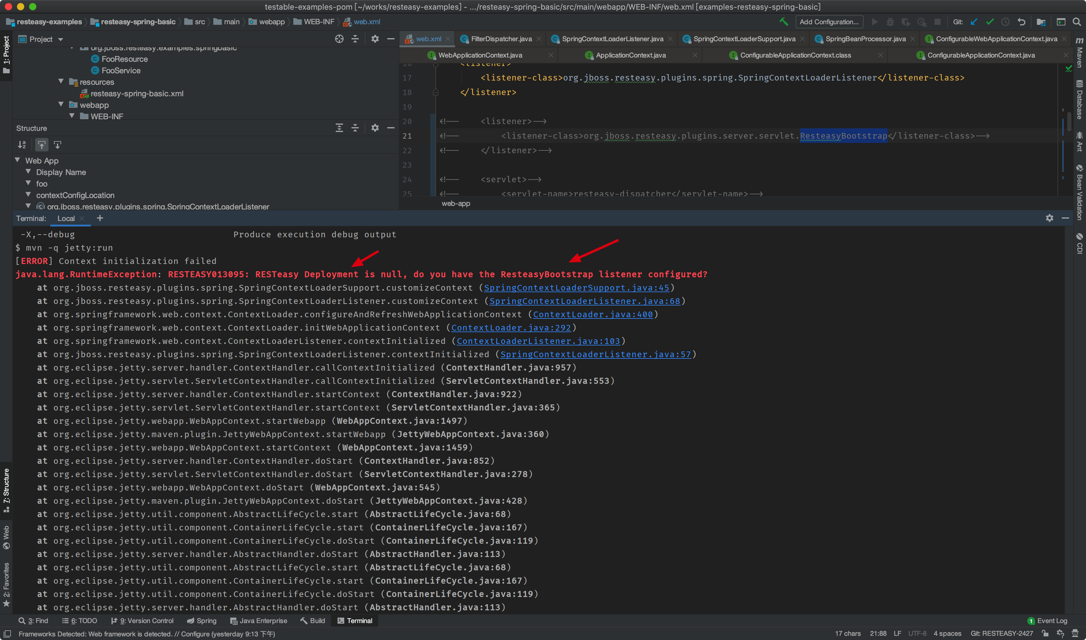
Task: Open the Version Control tool tab
Action: (x=142, y=621)
